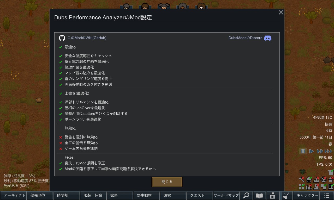Open このModのWiki(GitHub) link
Image resolution: width=334 pixels, height=200 pixels.
click(x=87, y=38)
